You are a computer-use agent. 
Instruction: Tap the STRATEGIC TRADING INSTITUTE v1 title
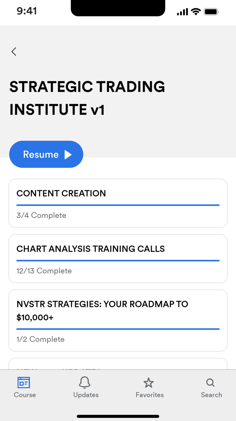87,98
